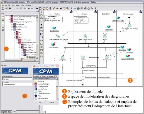The width and height of the screenshot is (144, 114).
Task: Click the pencil-arrow icon in explorer sidebar
Action: (3, 30)
